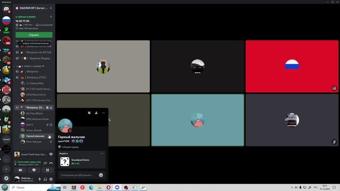Select user Roma Harris in ГОС channel
The image size is (340, 191).
click(36, 94)
